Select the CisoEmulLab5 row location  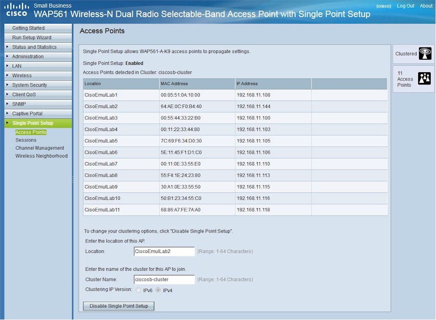coord(101,141)
